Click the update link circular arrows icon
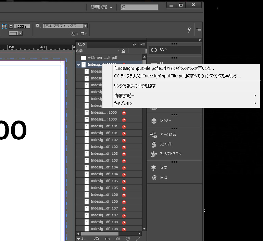 (x=128, y=239)
